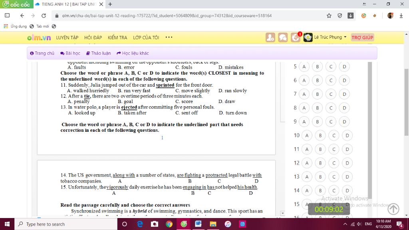Click the scroll-to-top arrow button
Image resolution: width=409 pixels, height=230 pixels.
pyautogui.click(x=393, y=209)
